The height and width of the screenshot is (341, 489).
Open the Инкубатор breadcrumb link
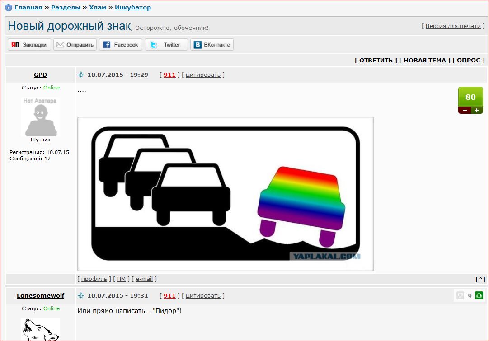click(x=133, y=8)
